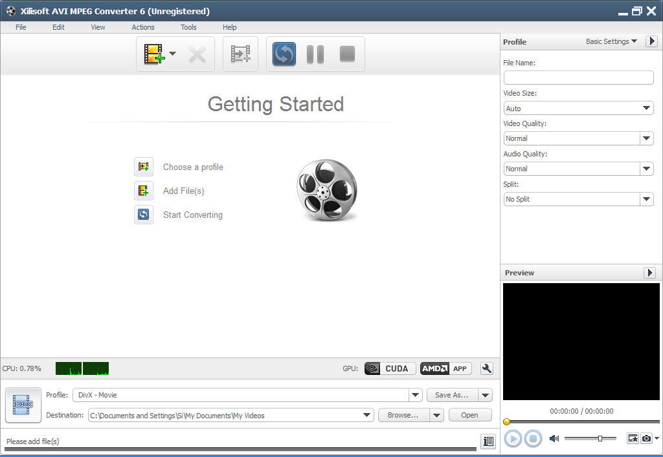Click the Start Converting circular arrows icon
The height and width of the screenshot is (457, 663).
point(283,54)
